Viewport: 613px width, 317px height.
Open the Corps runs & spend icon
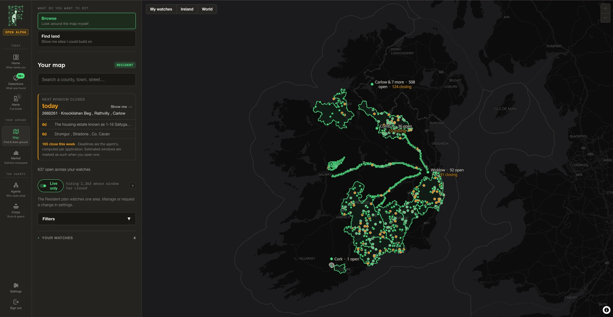(16, 210)
